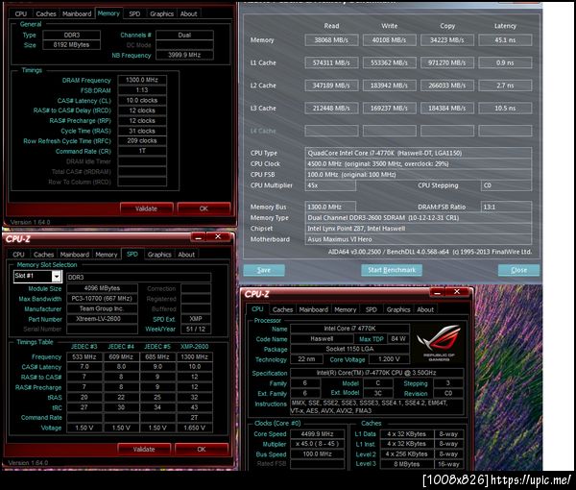Image resolution: width=576 pixels, height=490 pixels.
Task: Click the Memory Read value 38068 MB/s
Action: (331, 40)
